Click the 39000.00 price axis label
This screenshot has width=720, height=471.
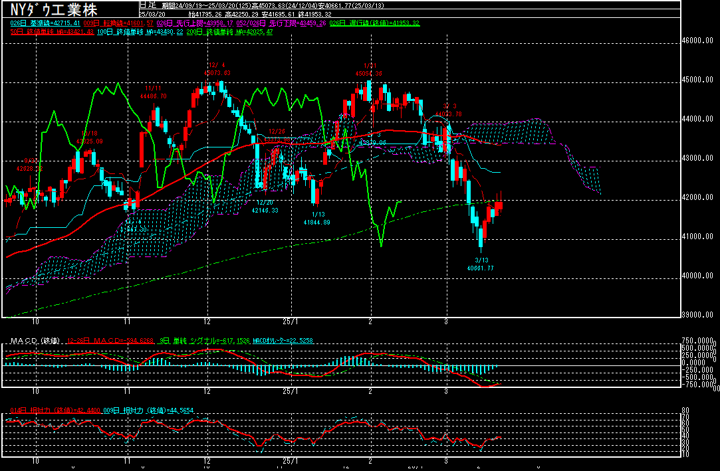click(697, 315)
